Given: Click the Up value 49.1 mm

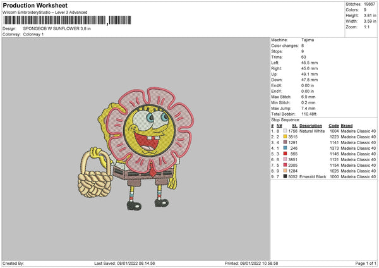Looking at the screenshot, I should (x=310, y=74).
